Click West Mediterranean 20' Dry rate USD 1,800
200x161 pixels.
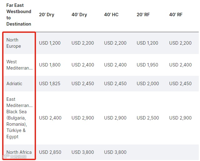(x=50, y=65)
